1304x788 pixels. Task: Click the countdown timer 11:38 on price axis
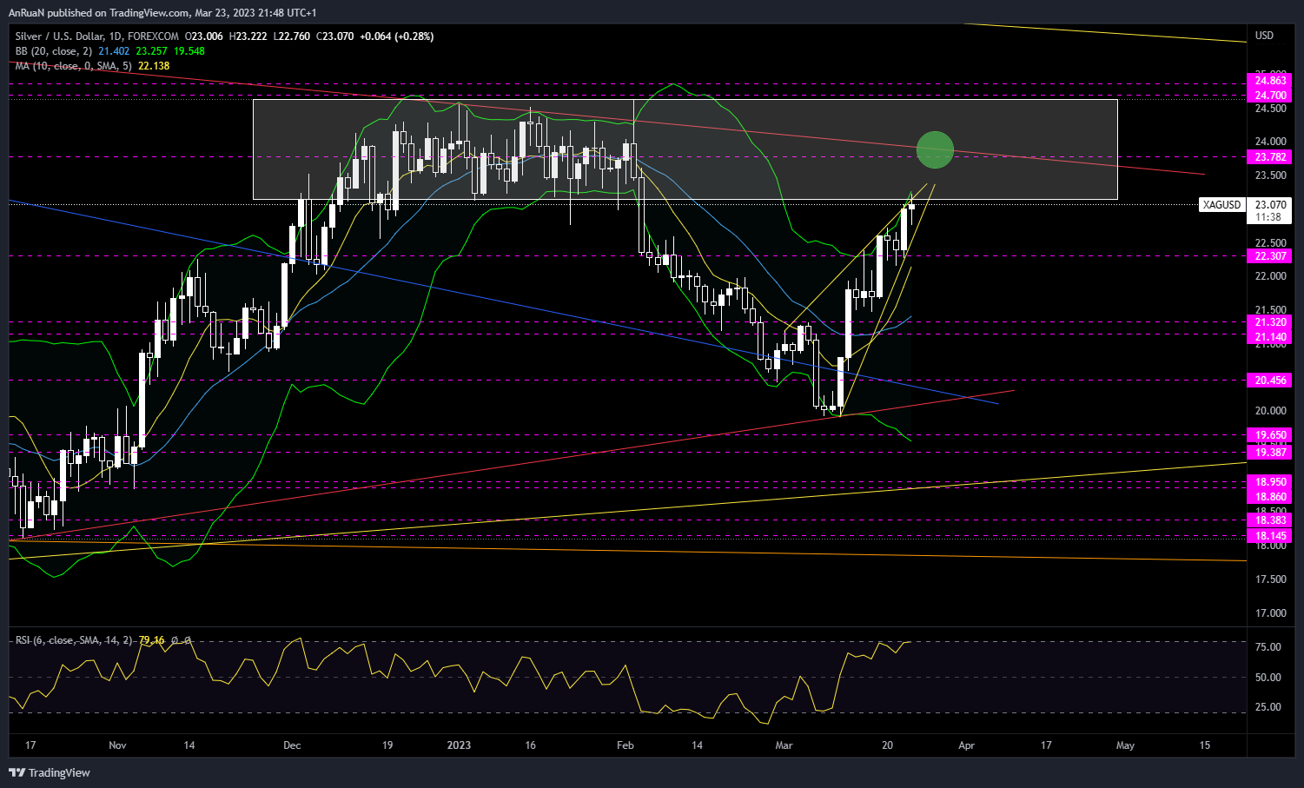[x=1268, y=218]
